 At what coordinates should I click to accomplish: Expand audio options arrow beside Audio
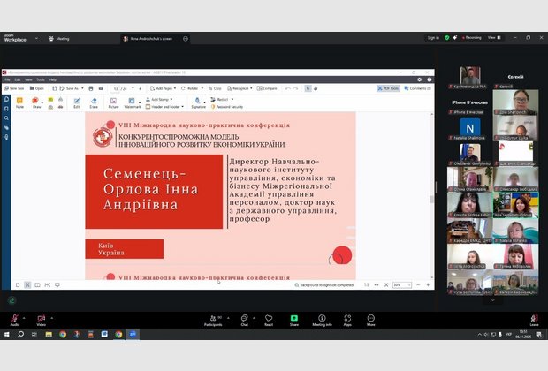coord(24,318)
